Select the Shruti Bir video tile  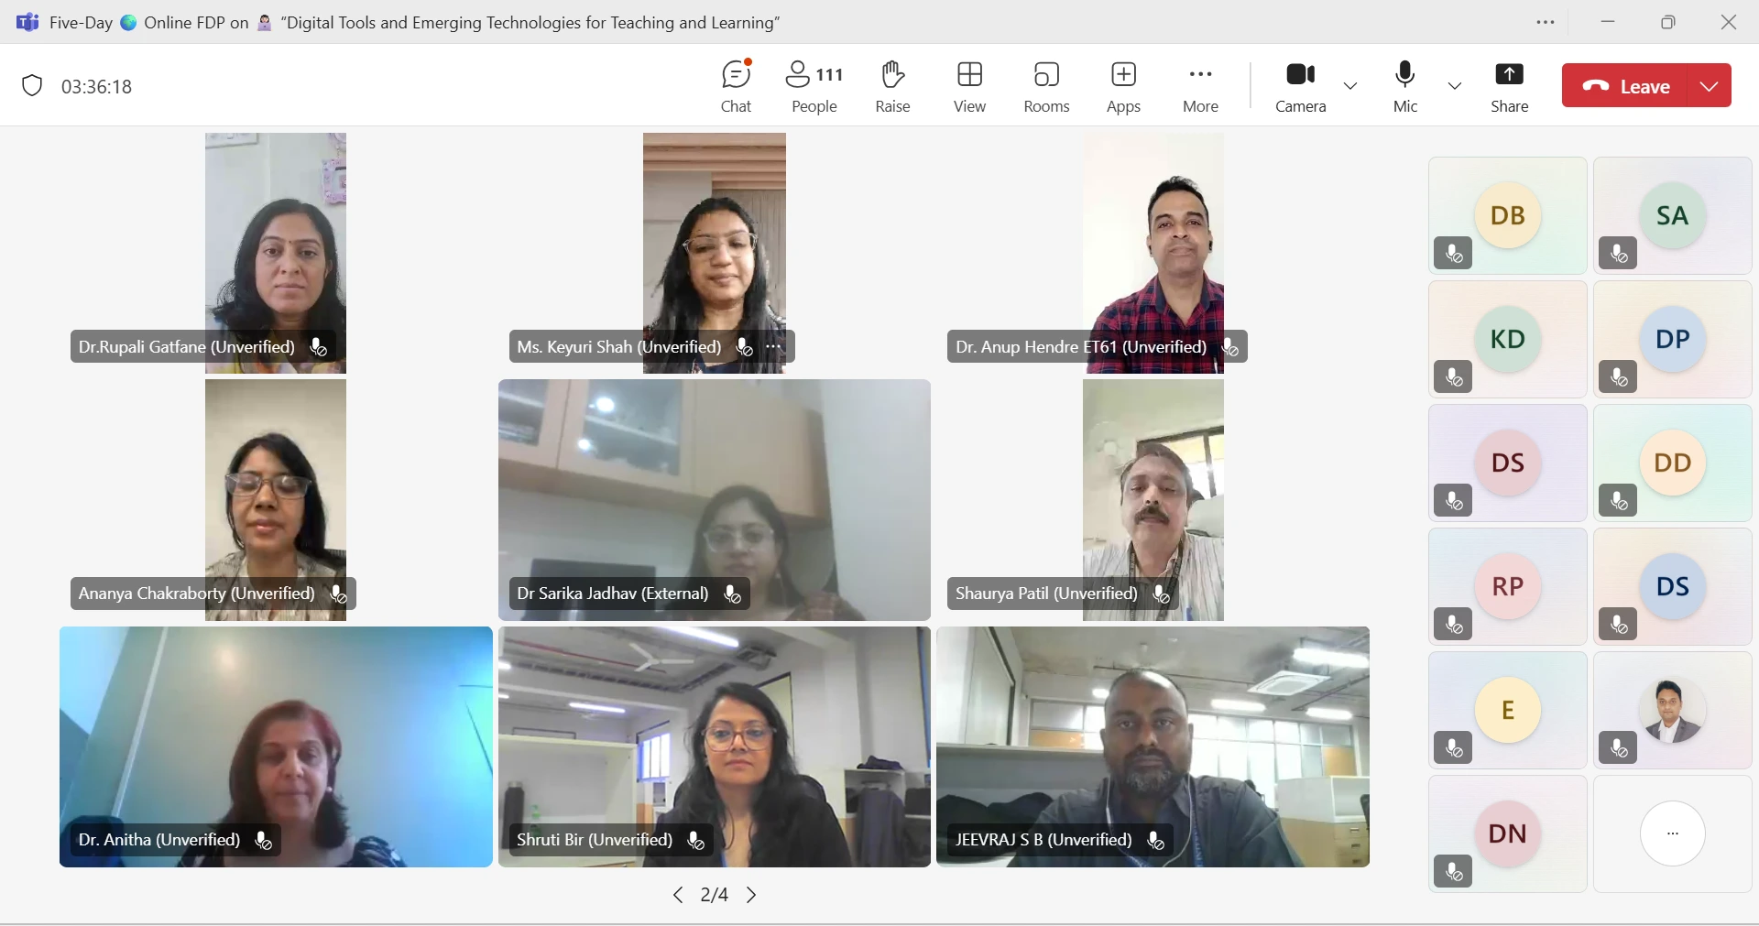click(x=715, y=733)
